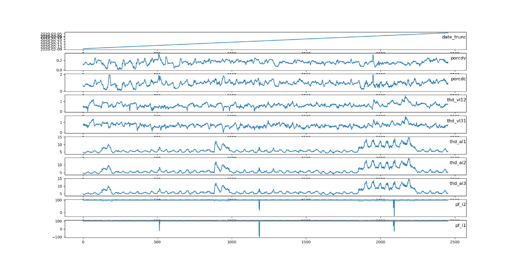Click the pf_l1 subplot label
518x267 pixels.
click(460, 225)
